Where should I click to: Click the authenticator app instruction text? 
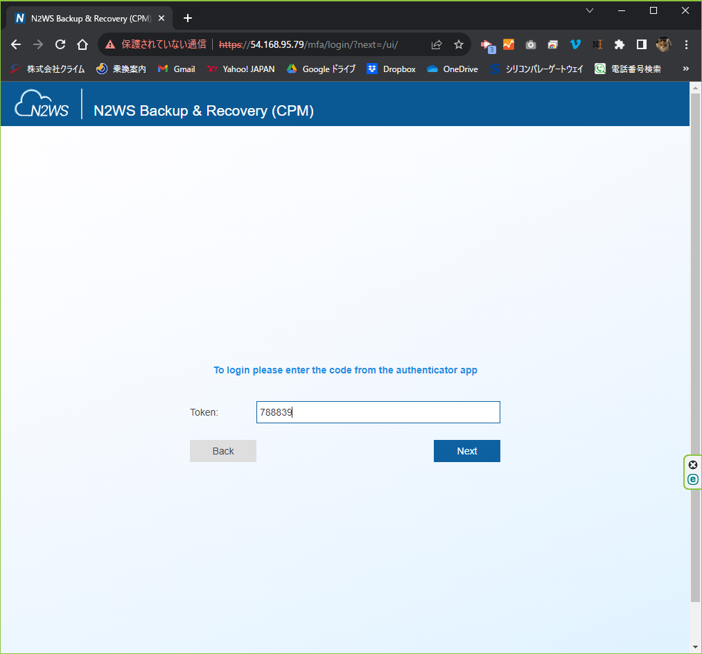click(x=345, y=370)
